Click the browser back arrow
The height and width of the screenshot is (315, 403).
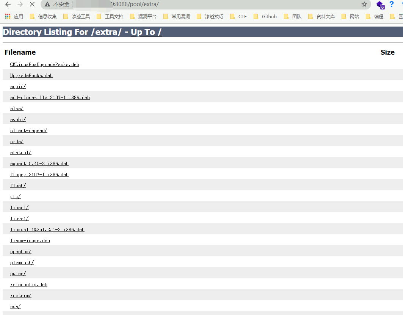8,5
